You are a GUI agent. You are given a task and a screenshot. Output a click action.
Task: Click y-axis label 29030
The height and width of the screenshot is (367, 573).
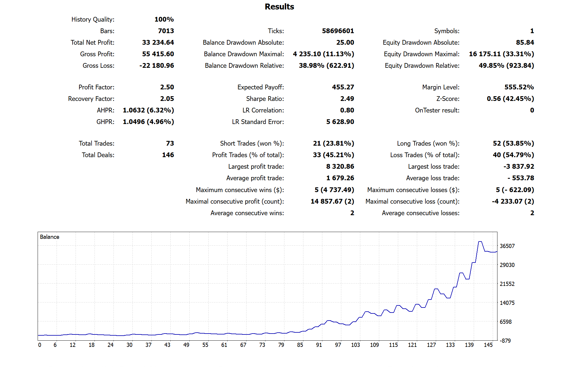tap(507, 265)
